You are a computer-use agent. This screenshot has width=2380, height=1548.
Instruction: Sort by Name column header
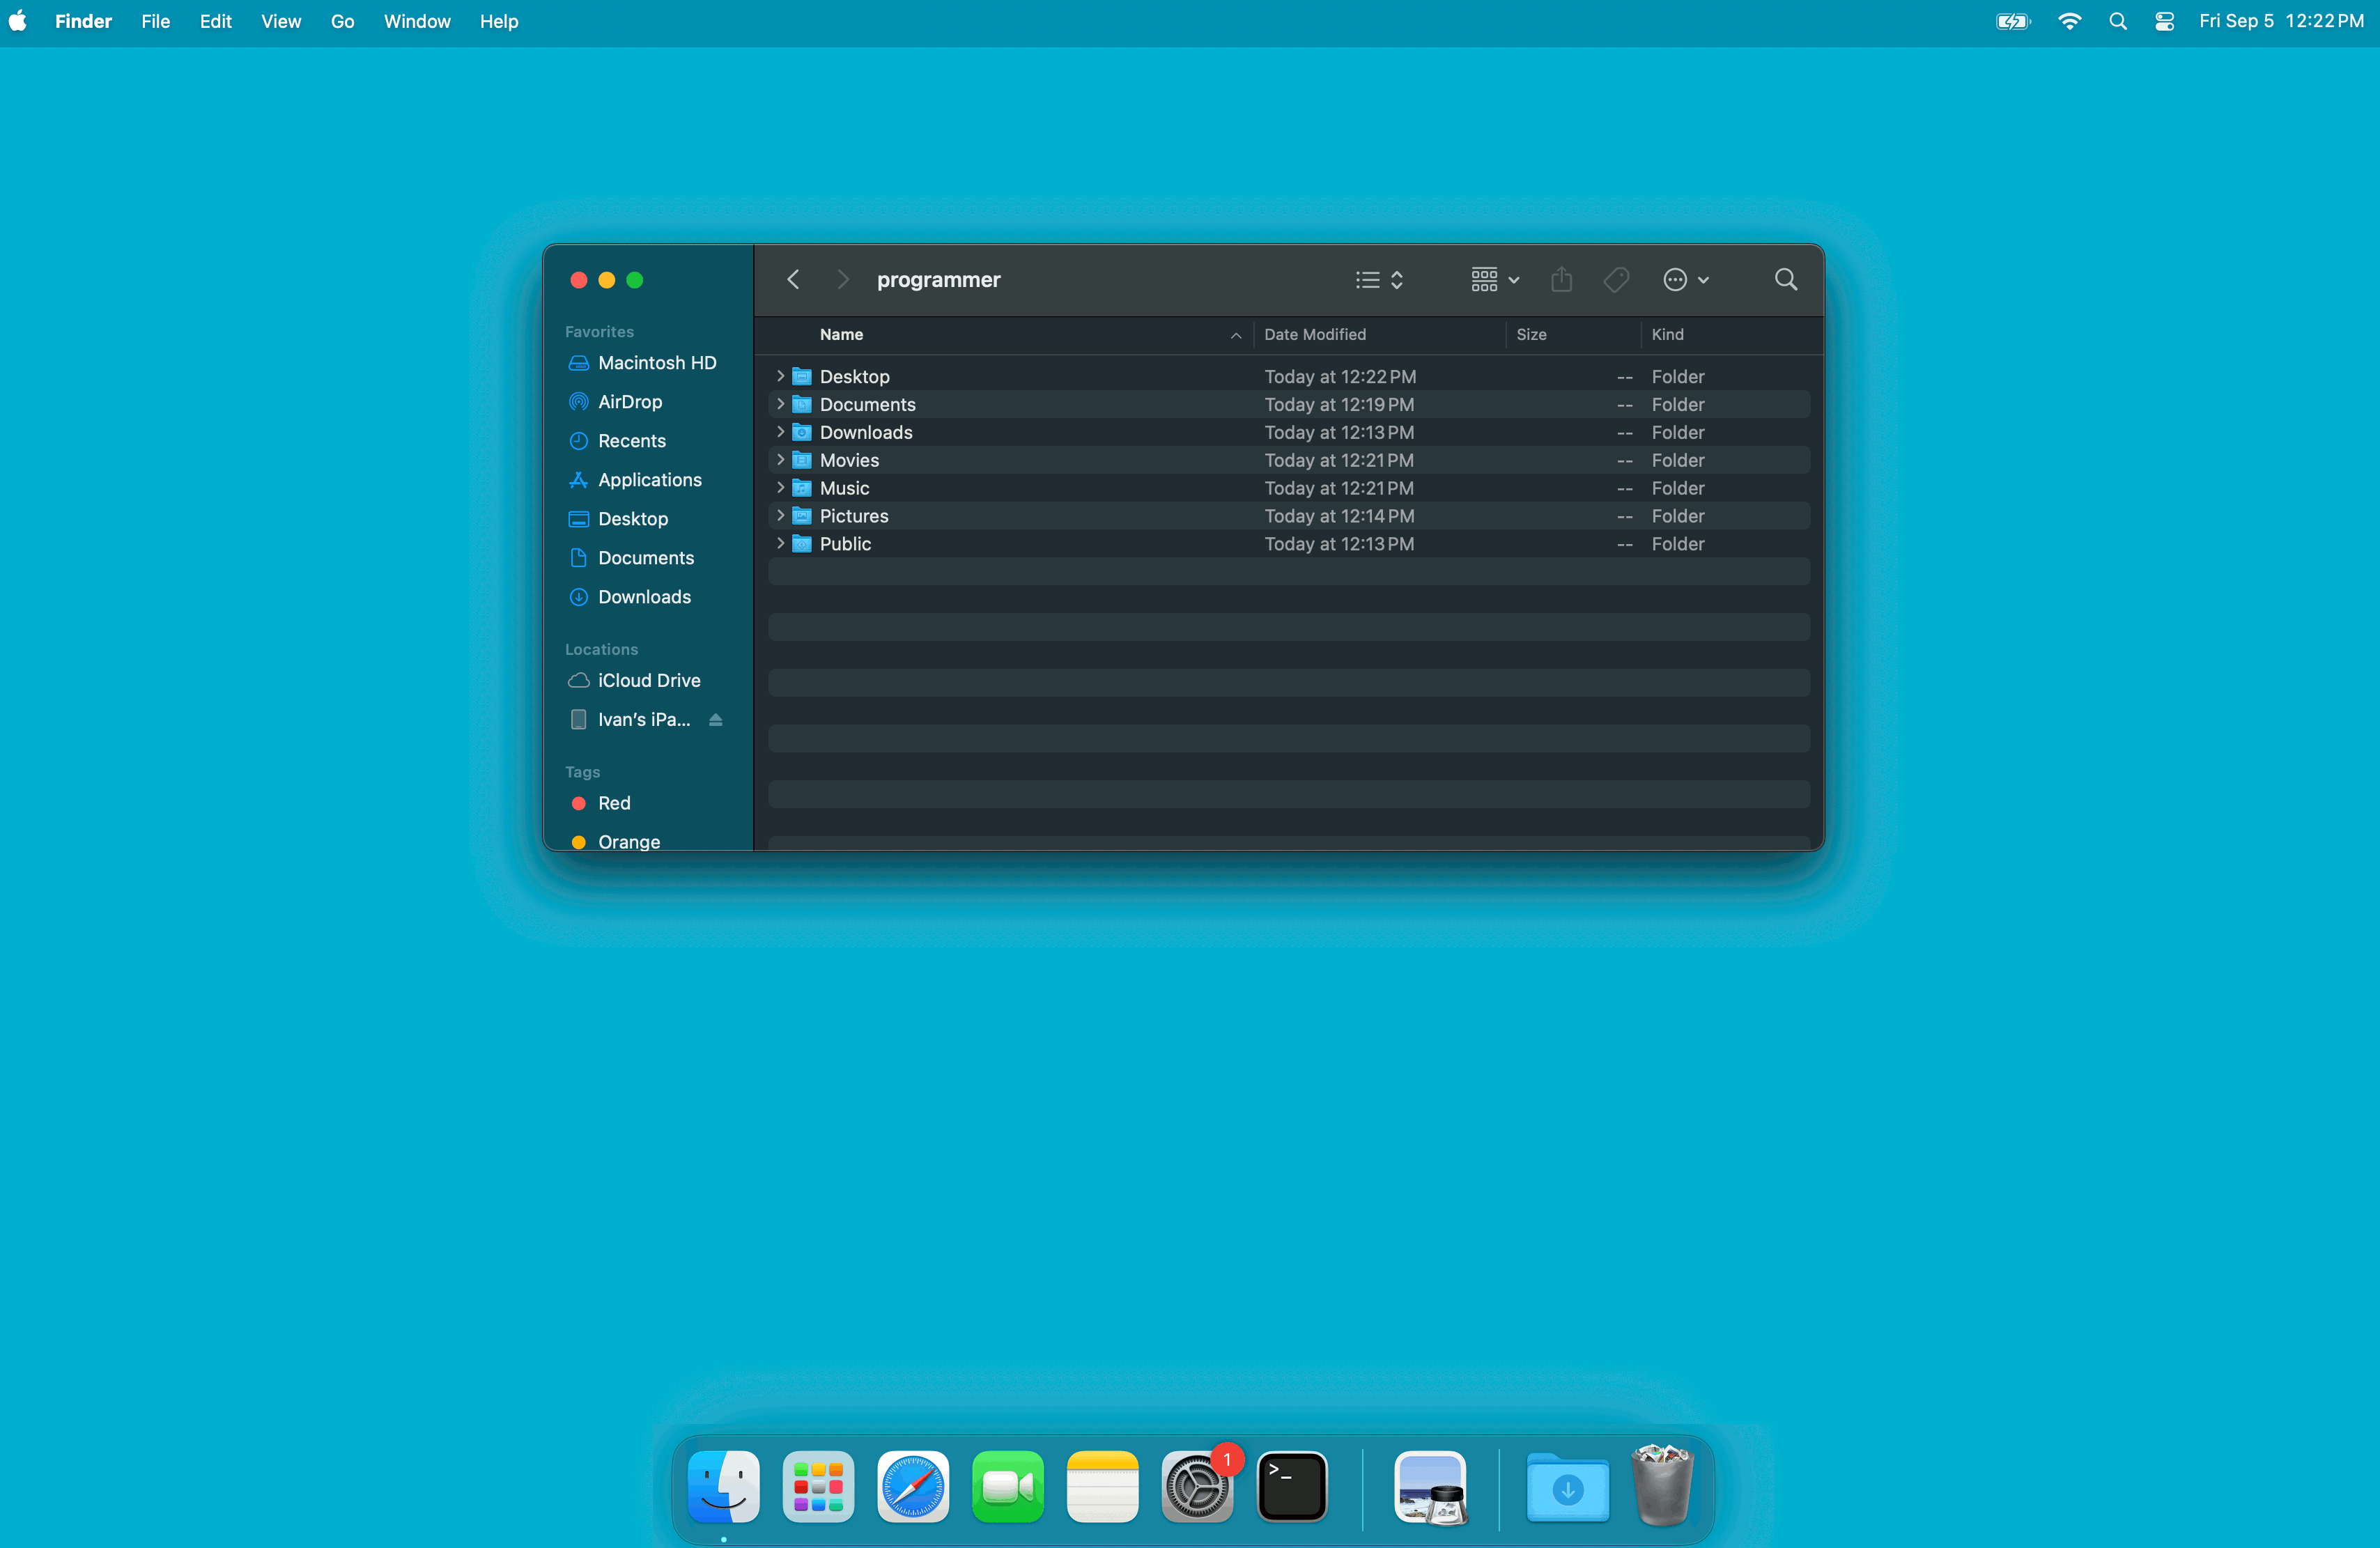(841, 335)
